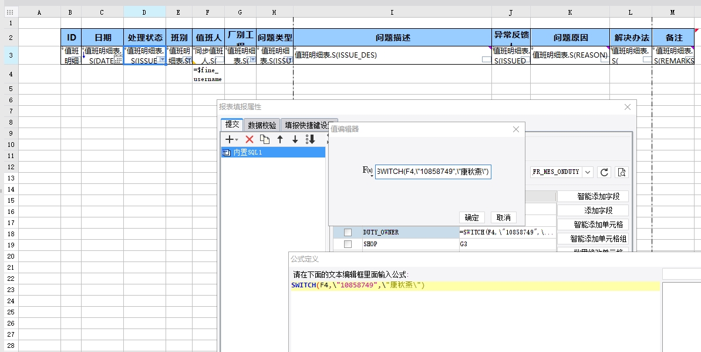Delete selected item with red X icon
The height and width of the screenshot is (352, 701).
pyautogui.click(x=249, y=139)
